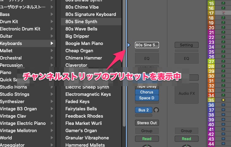231x147 pixels.
Task: Expand World submenu arrow
Action: [52, 138]
